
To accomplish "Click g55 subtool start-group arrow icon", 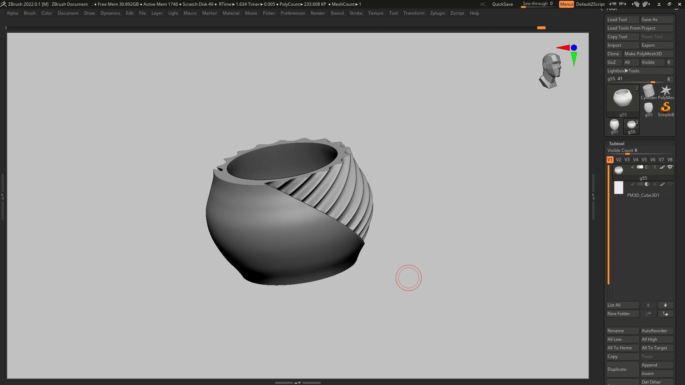I will (x=633, y=167).
